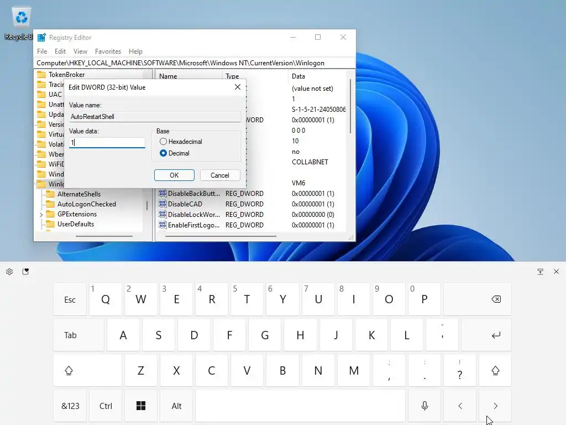This screenshot has height=425, width=566.
Task: Tap the Esc key
Action: [70, 299]
